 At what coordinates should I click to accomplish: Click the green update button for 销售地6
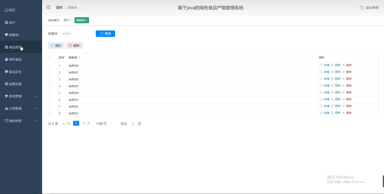tap(336, 79)
